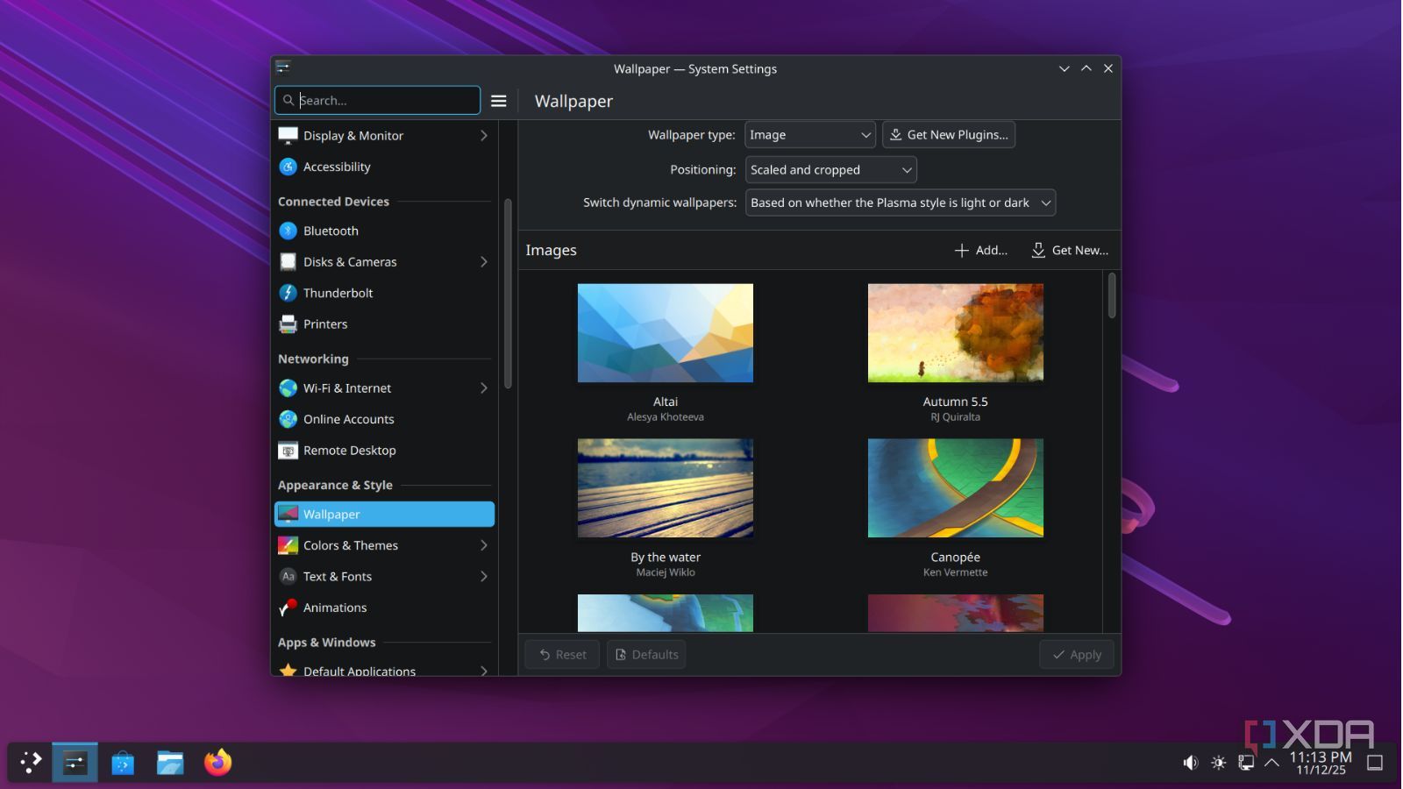This screenshot has width=1403, height=789.
Task: Open the brightness tray icon
Action: (x=1219, y=763)
